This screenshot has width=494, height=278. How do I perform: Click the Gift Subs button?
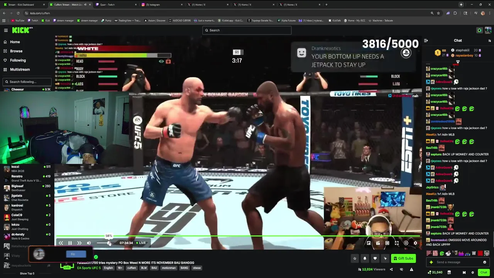[x=403, y=258]
